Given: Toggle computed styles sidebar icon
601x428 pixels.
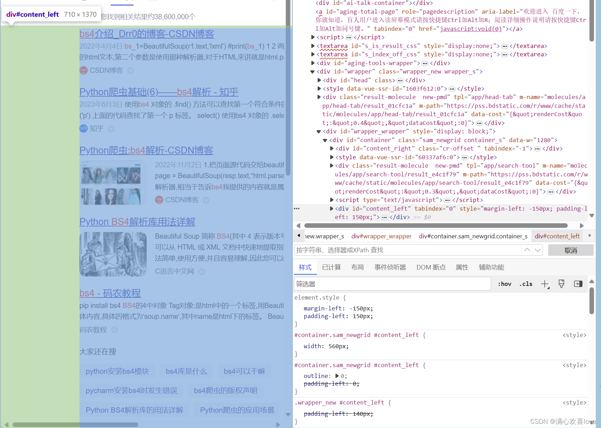Looking at the screenshot, I should pos(578,284).
